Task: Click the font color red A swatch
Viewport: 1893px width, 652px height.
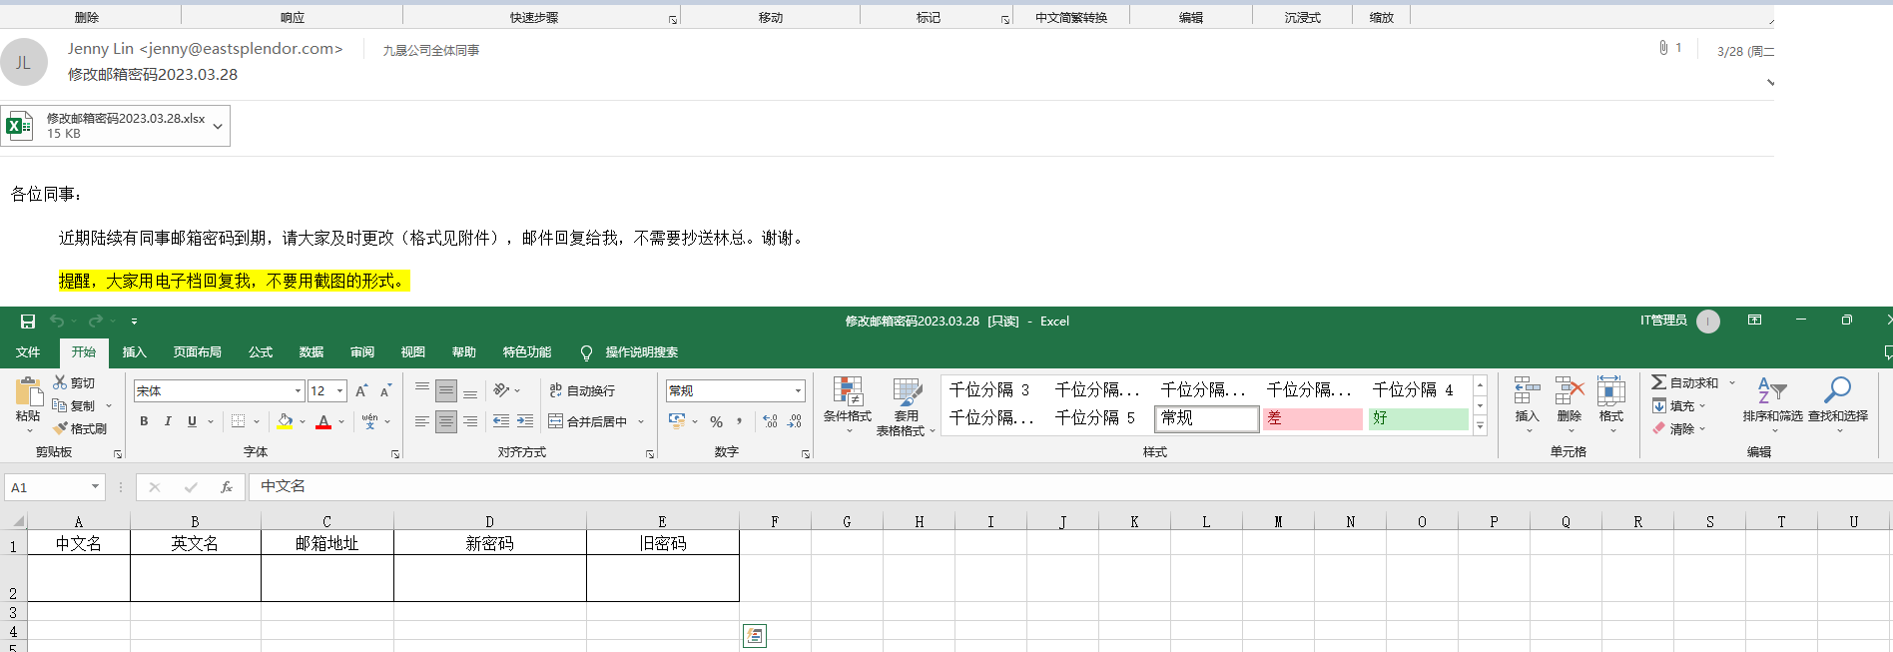Action: [x=323, y=421]
